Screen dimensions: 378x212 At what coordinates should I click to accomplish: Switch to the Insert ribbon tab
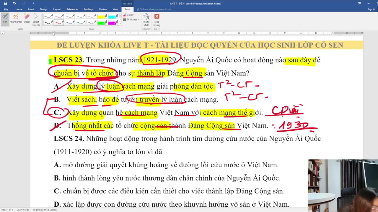(31, 9)
